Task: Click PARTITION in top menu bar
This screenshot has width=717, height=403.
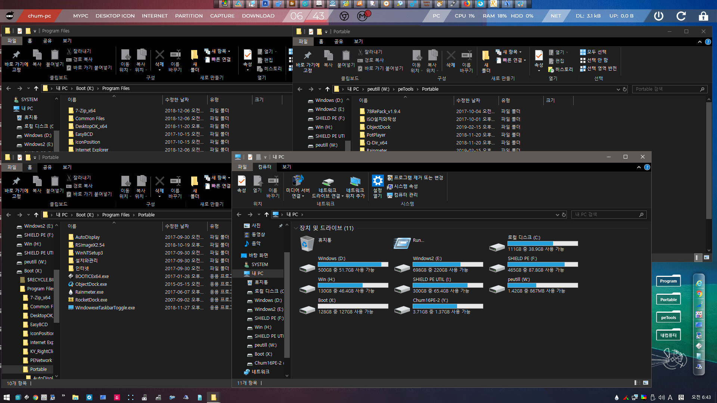Action: tap(189, 16)
